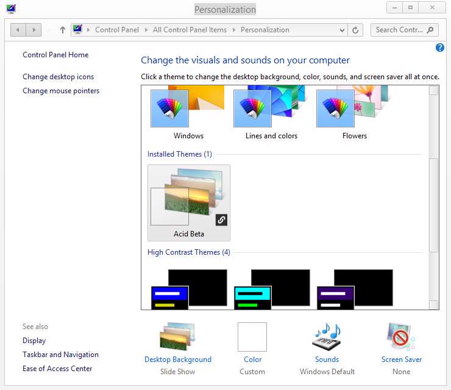Open the address bar history dropdown
Screen dimensions: 451x390
tap(342, 30)
